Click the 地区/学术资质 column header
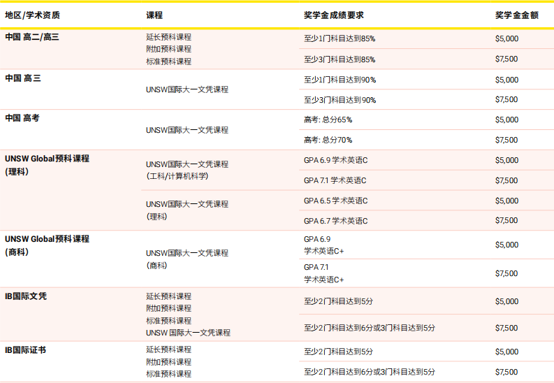 coord(33,15)
